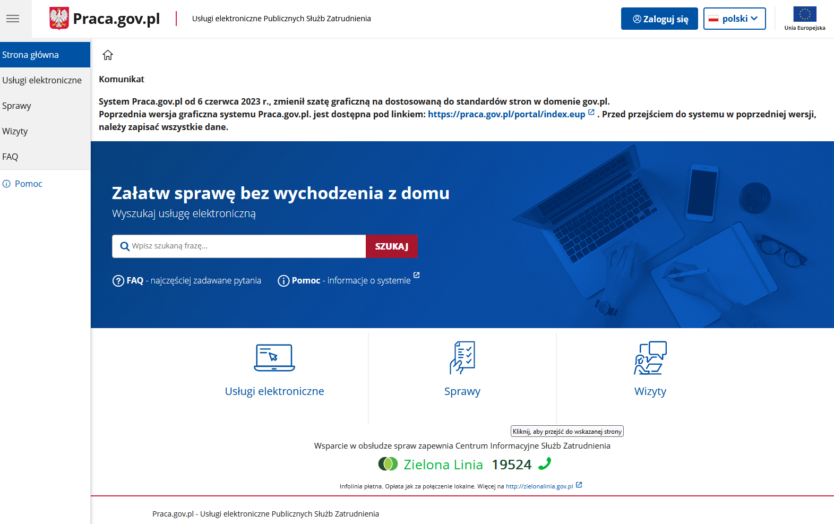Click the Wizyty tile label
Image resolution: width=834 pixels, height=524 pixels.
click(x=650, y=391)
